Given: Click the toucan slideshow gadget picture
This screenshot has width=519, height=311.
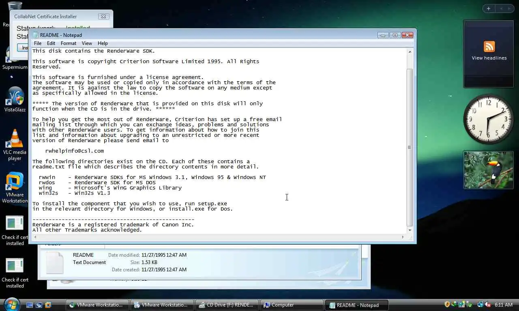Looking at the screenshot, I should click(x=489, y=170).
